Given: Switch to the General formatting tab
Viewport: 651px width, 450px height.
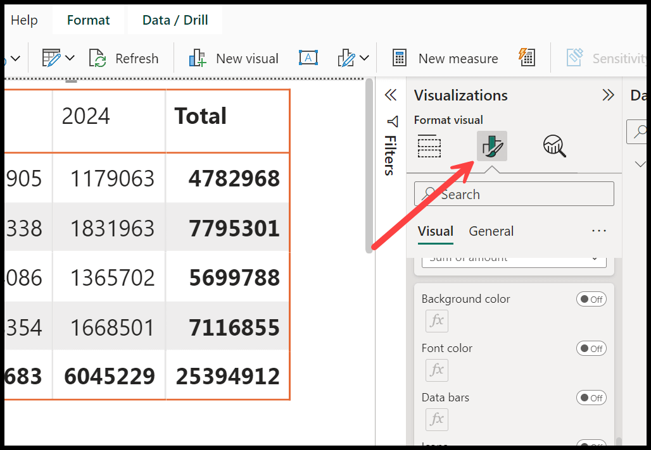Looking at the screenshot, I should 491,231.
